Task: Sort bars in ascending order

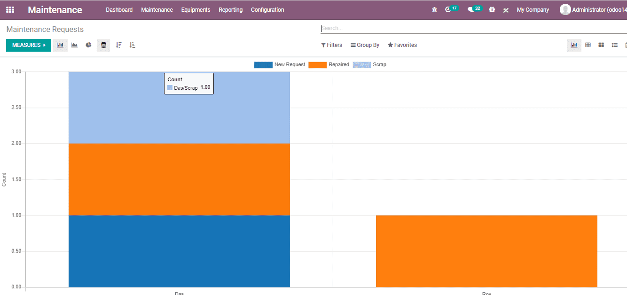Action: tap(133, 45)
